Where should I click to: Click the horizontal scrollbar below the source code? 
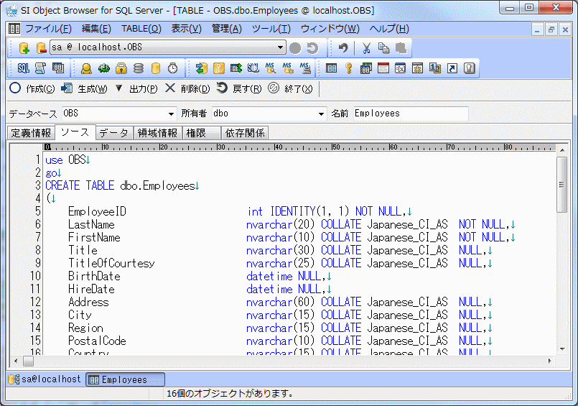[x=287, y=361]
